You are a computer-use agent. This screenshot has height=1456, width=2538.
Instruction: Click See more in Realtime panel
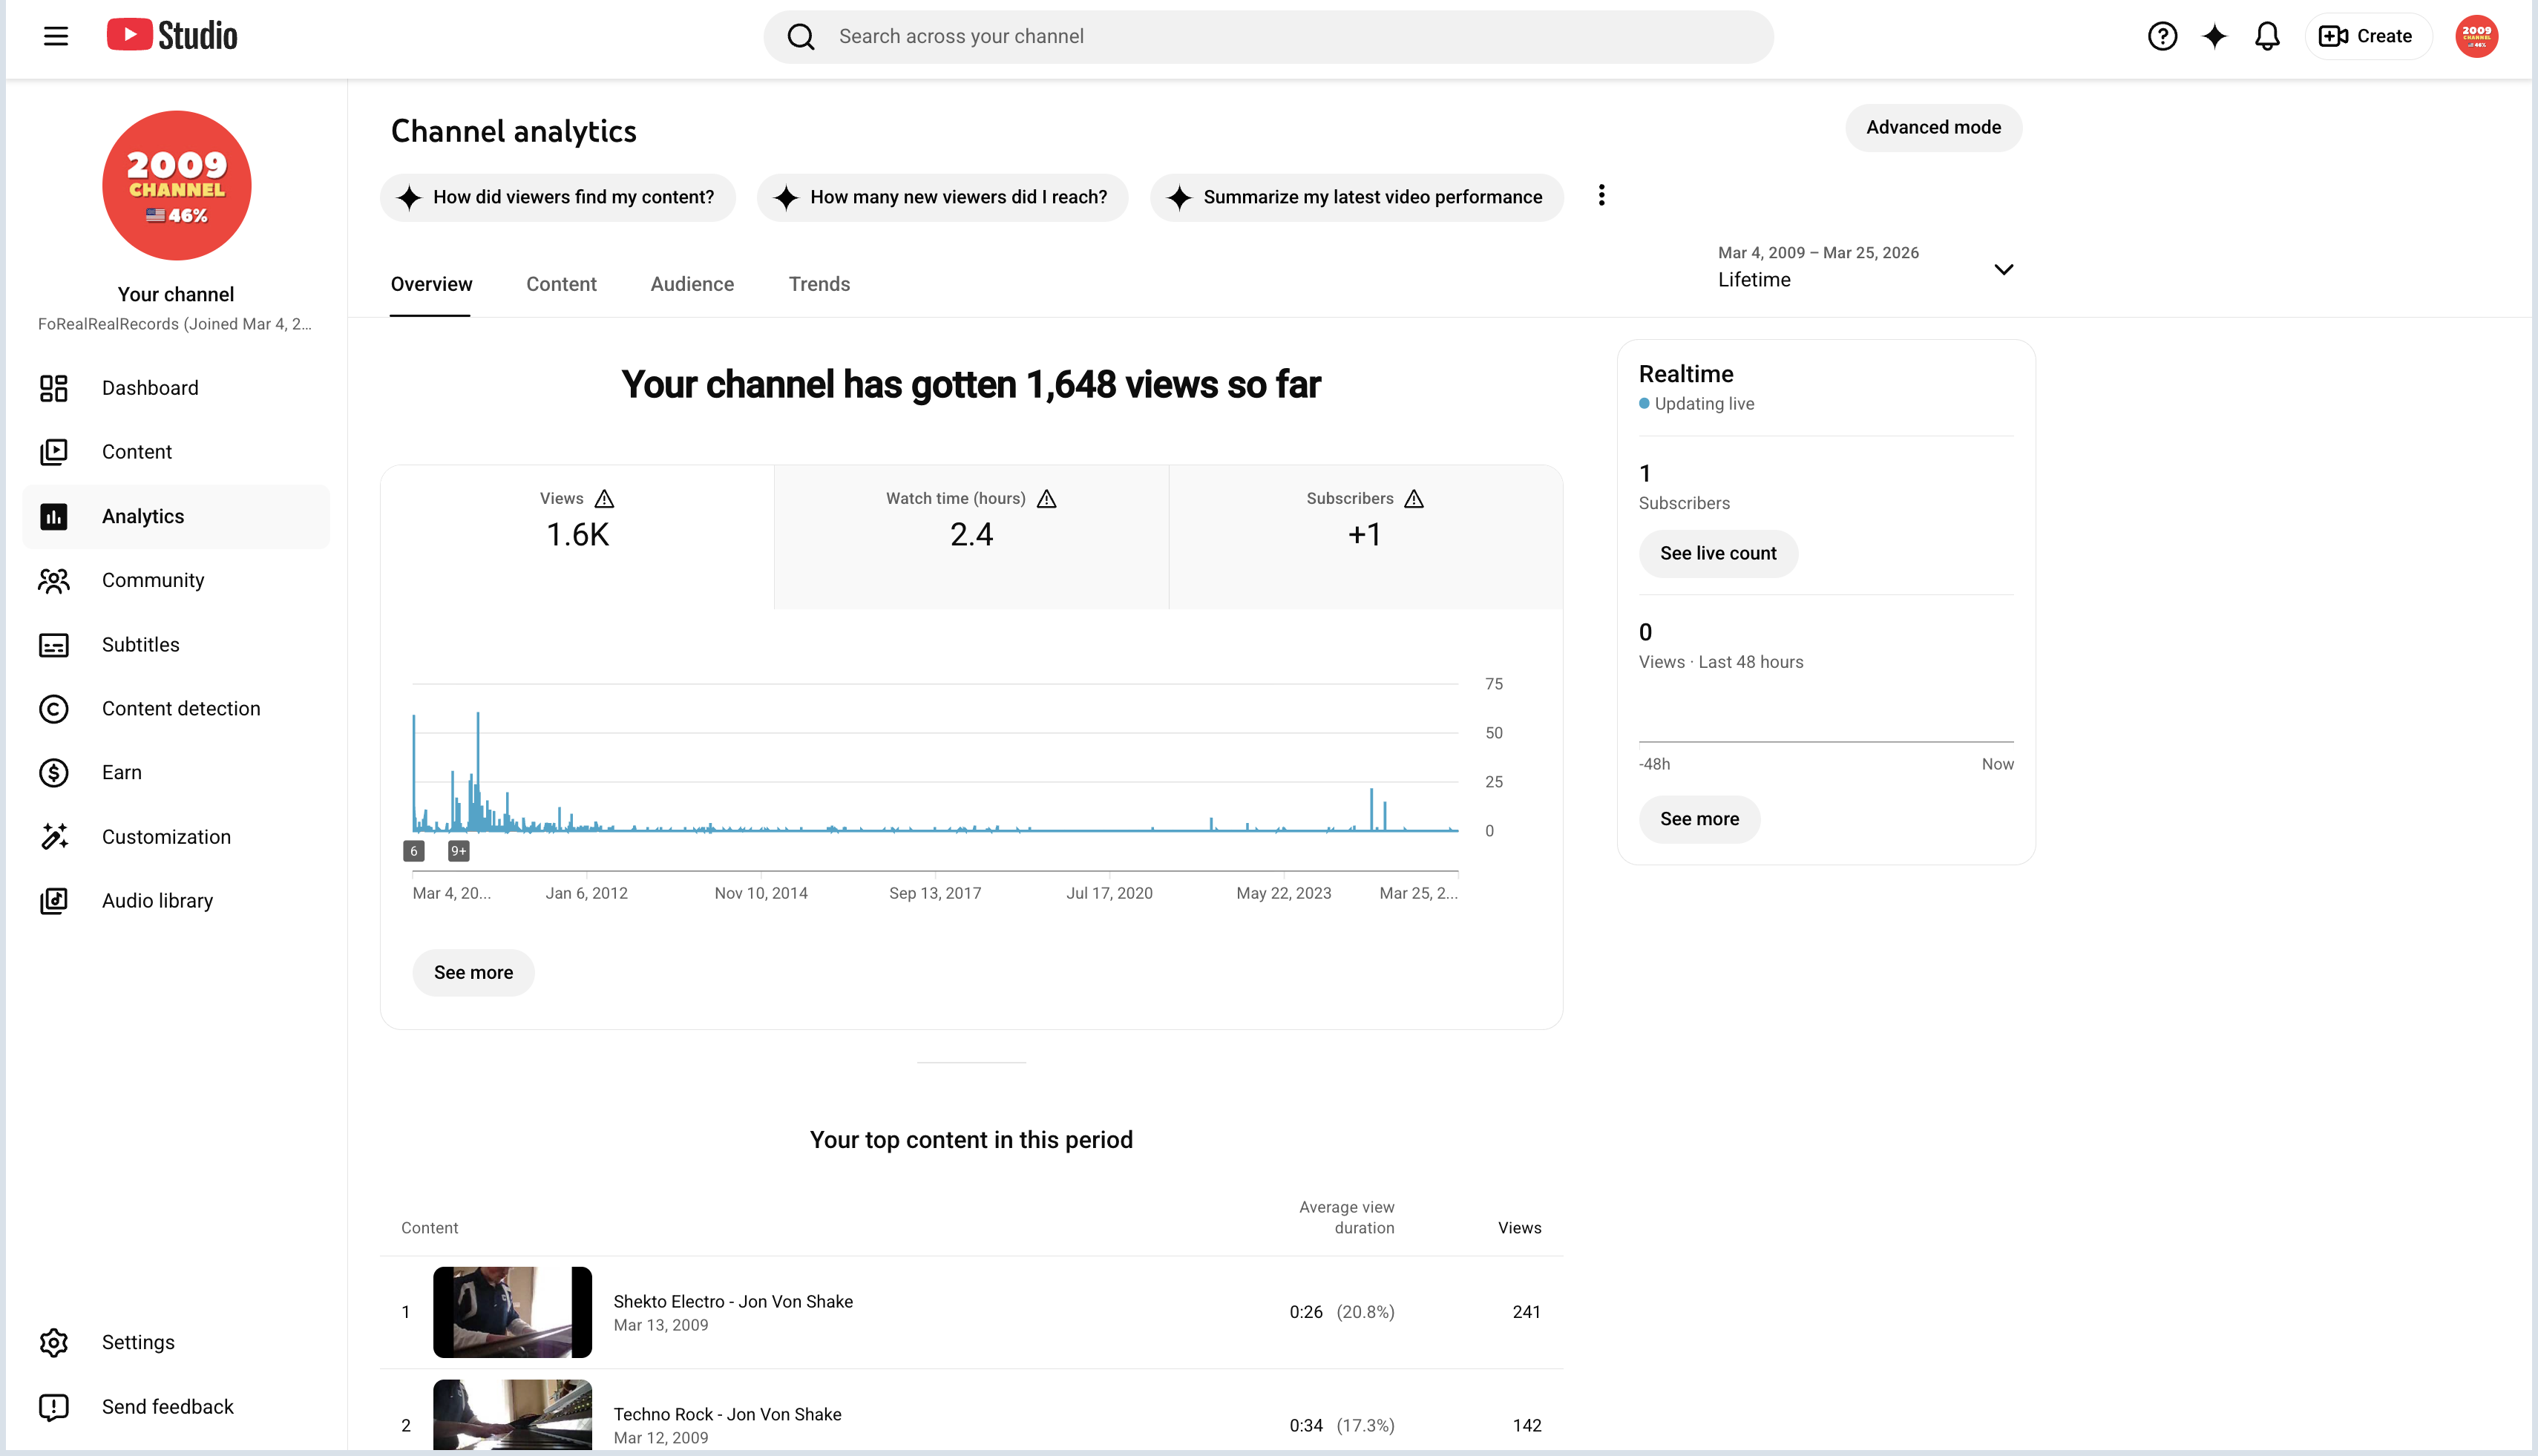point(1699,820)
